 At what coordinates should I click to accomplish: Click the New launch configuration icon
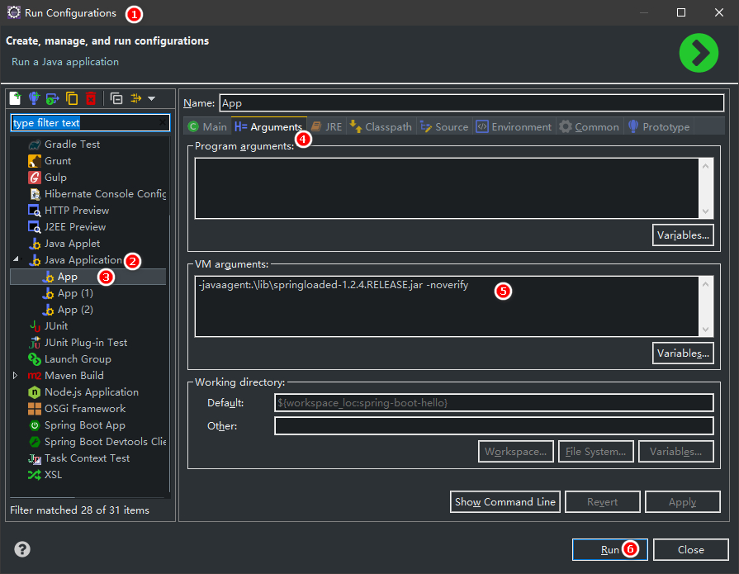[16, 98]
